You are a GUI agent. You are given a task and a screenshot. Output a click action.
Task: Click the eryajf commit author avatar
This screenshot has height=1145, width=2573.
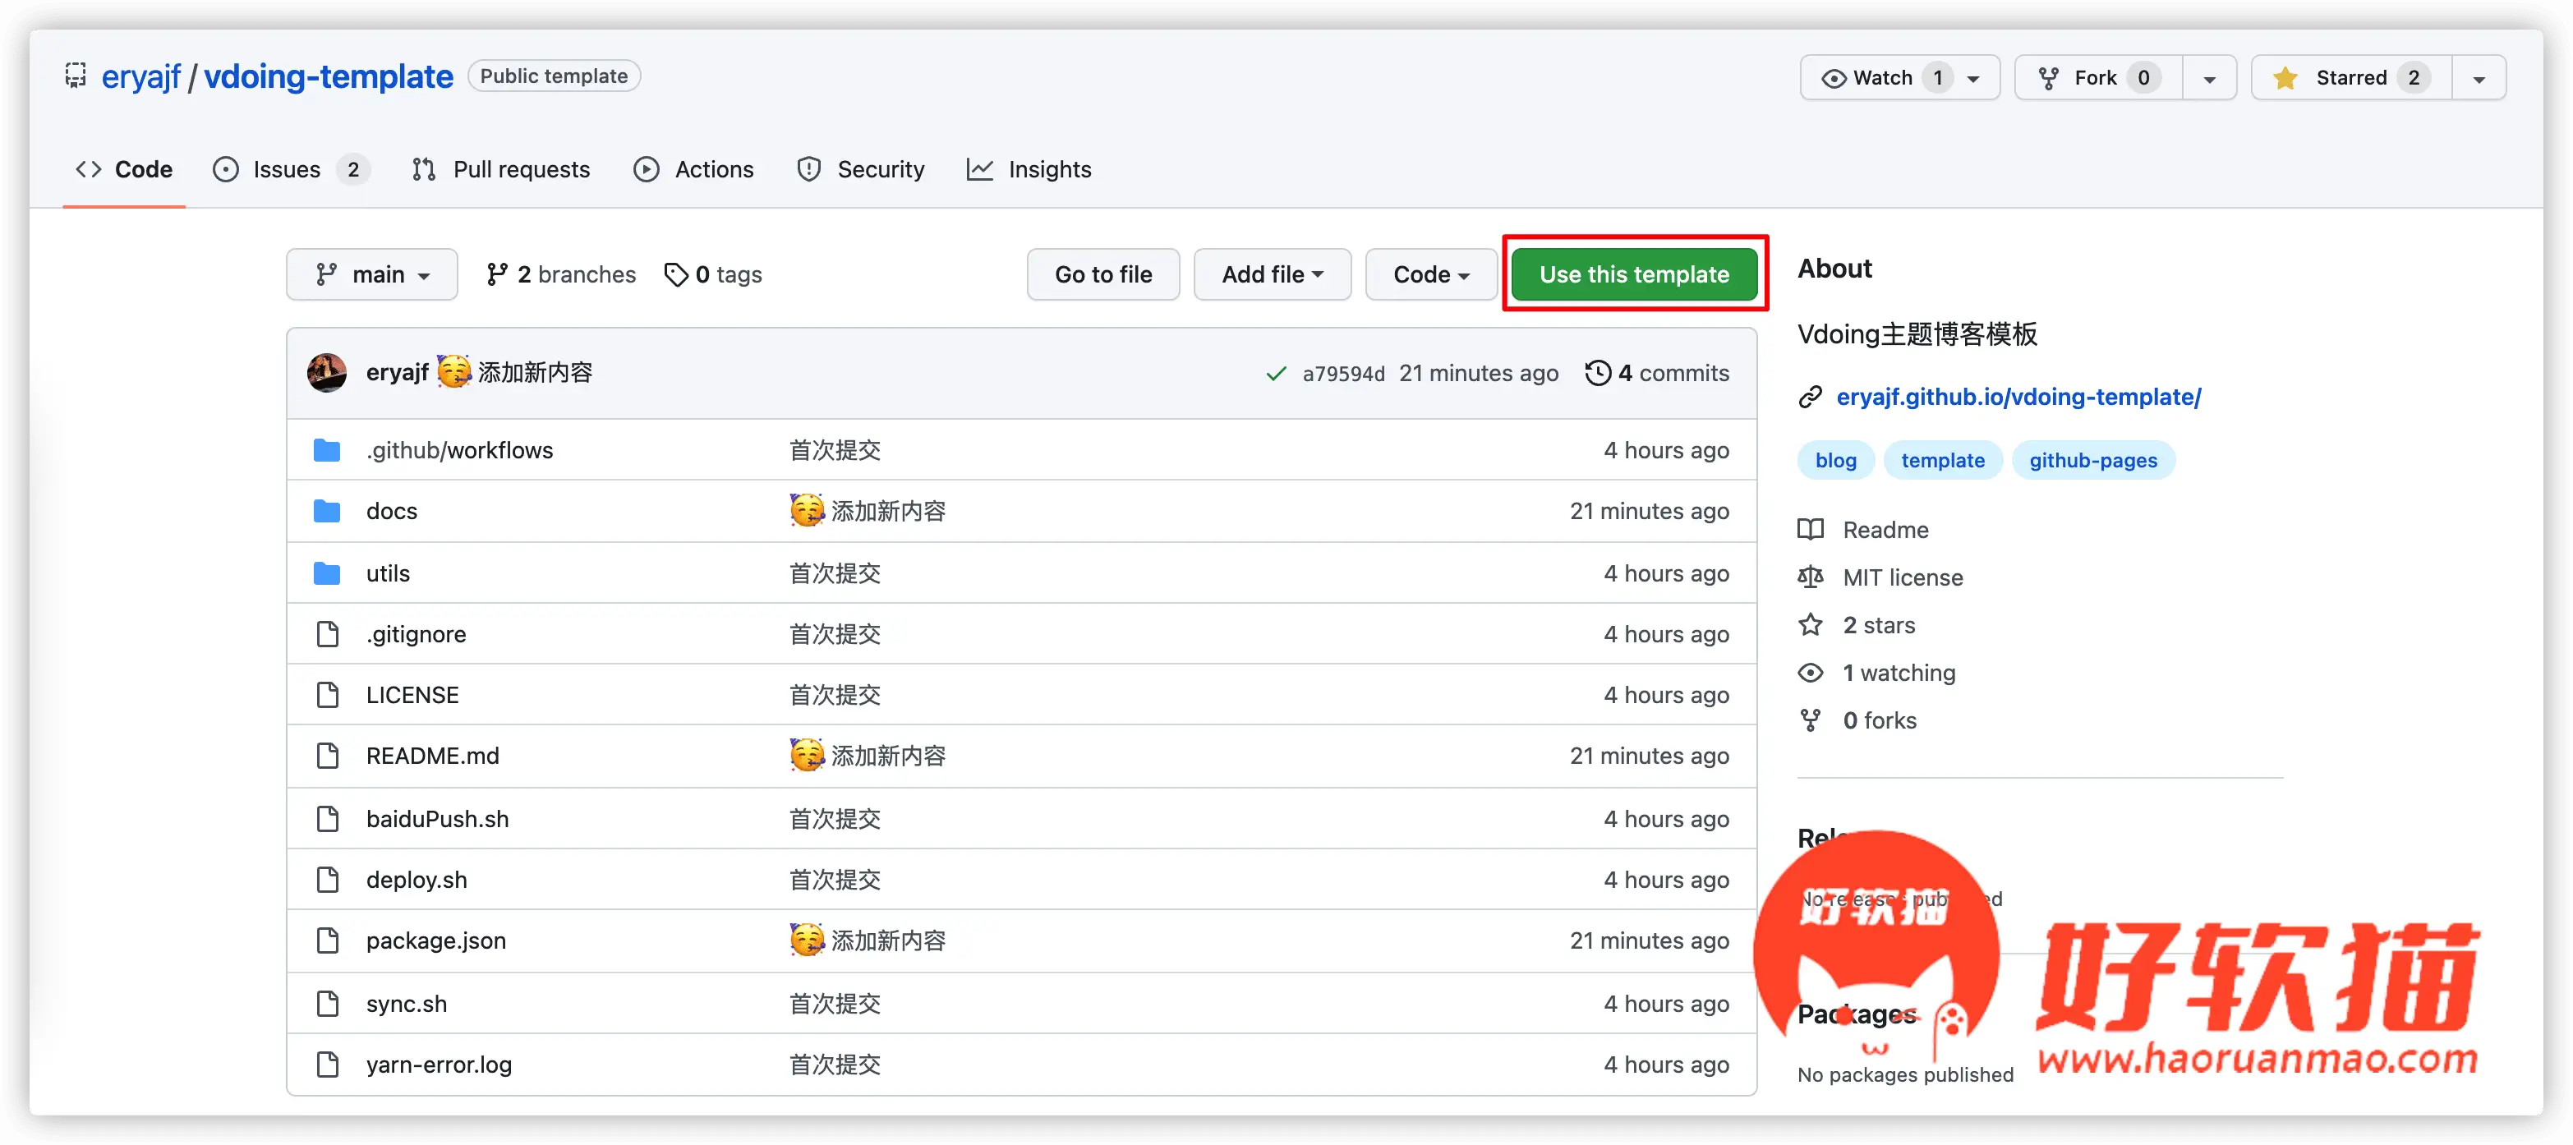[327, 372]
